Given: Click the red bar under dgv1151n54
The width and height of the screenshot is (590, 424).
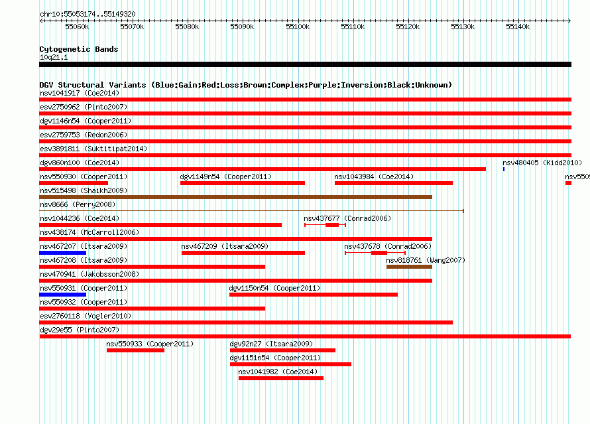Looking at the screenshot, I should tap(290, 364).
